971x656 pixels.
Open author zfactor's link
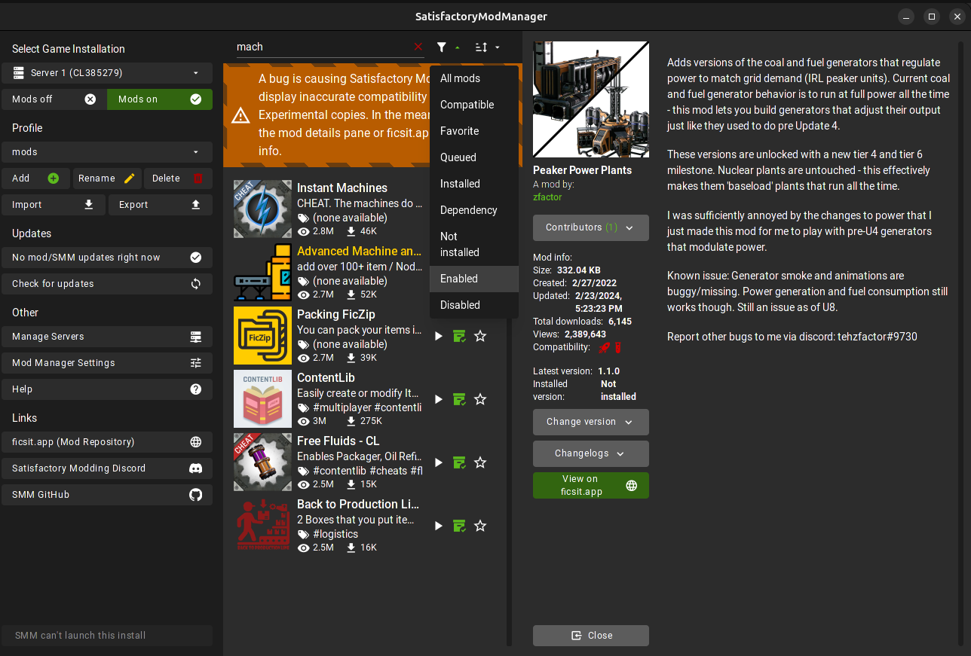547,197
